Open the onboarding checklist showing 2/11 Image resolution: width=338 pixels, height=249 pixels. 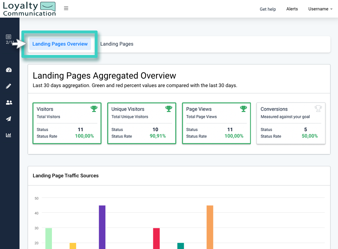(x=9, y=38)
